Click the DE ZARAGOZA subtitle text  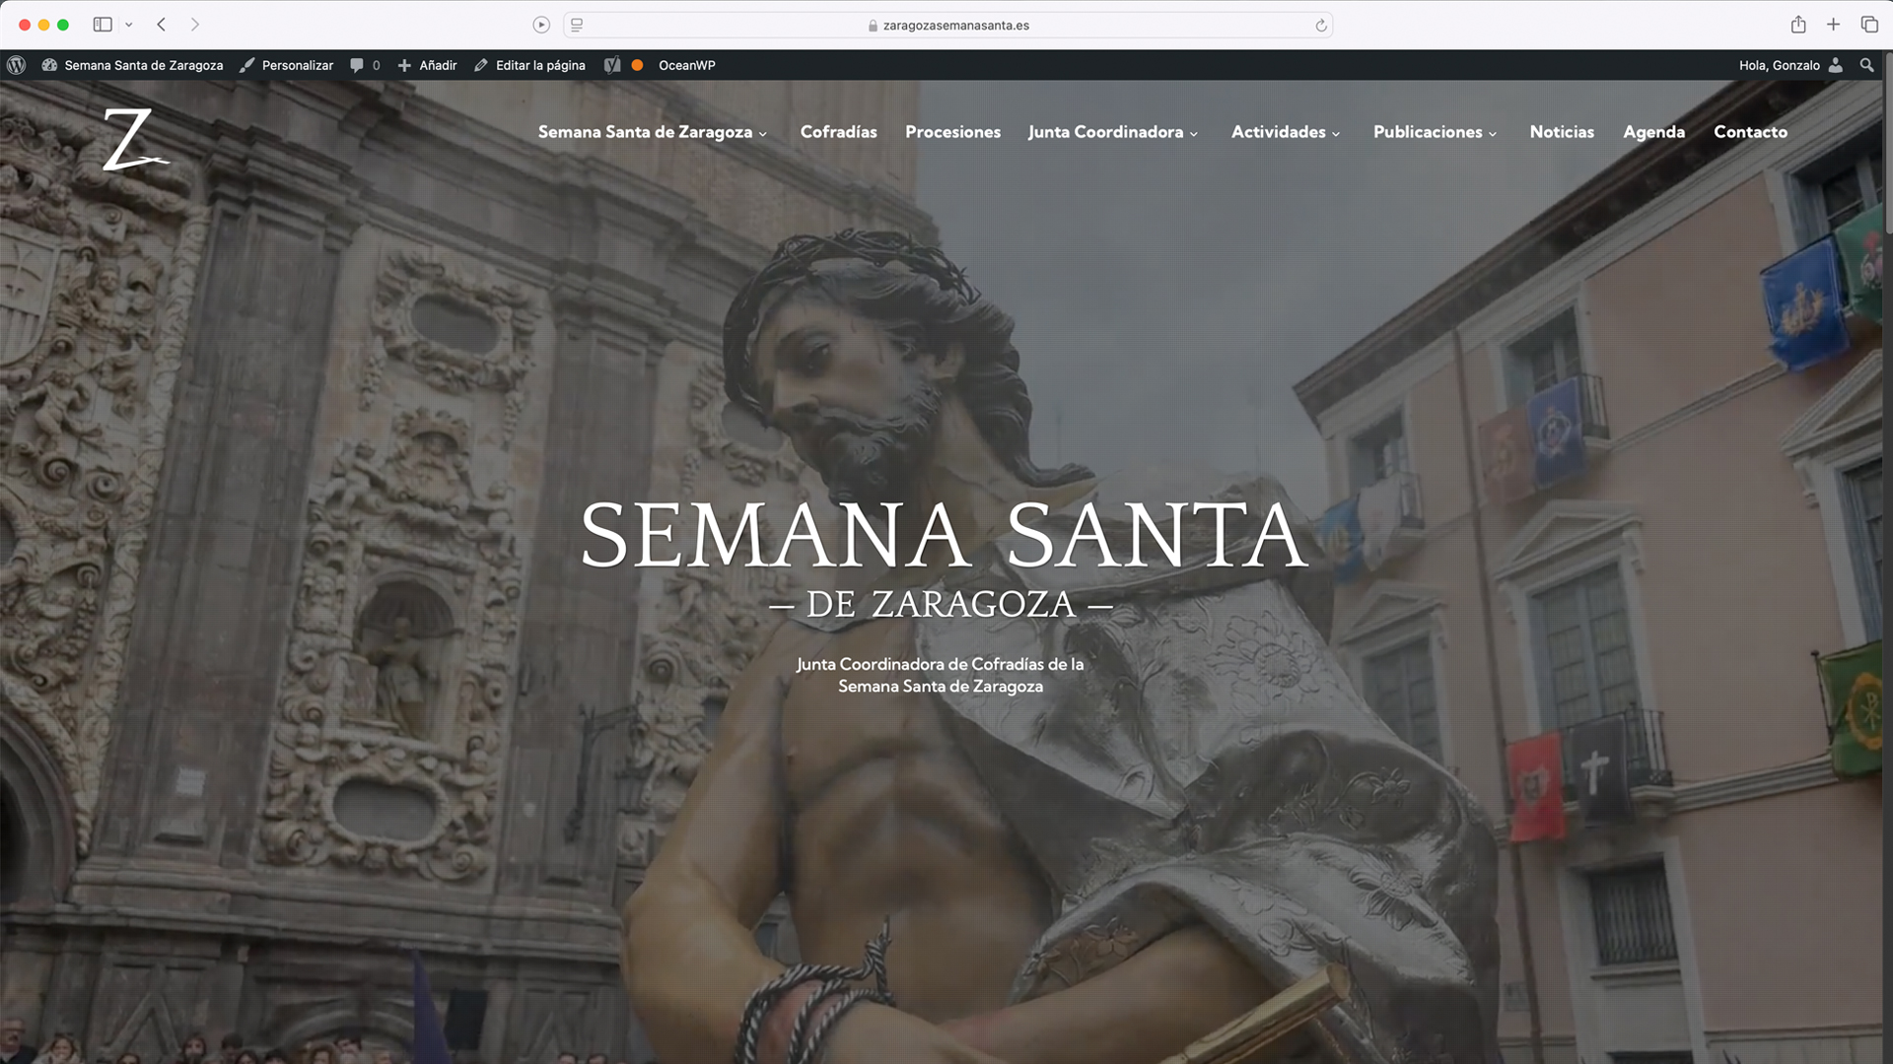[x=941, y=604]
